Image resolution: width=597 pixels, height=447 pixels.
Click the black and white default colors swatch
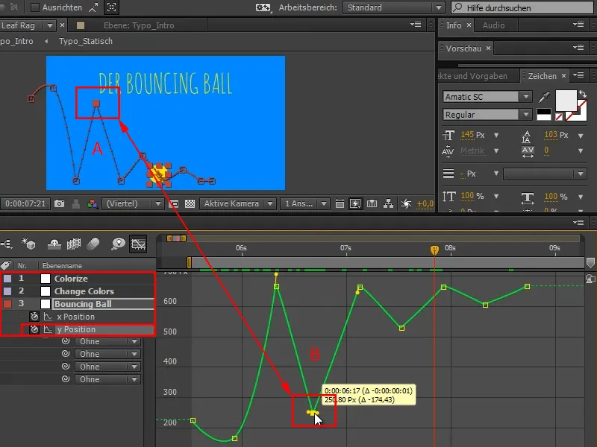[x=544, y=115]
